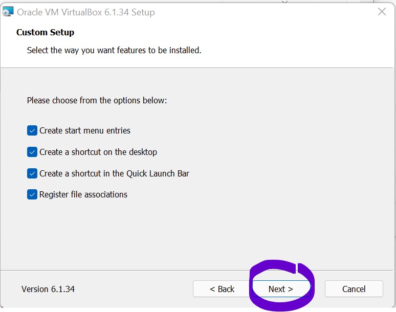Proceed with the 'Next >' button
This screenshot has height=312, width=396.
pyautogui.click(x=281, y=289)
